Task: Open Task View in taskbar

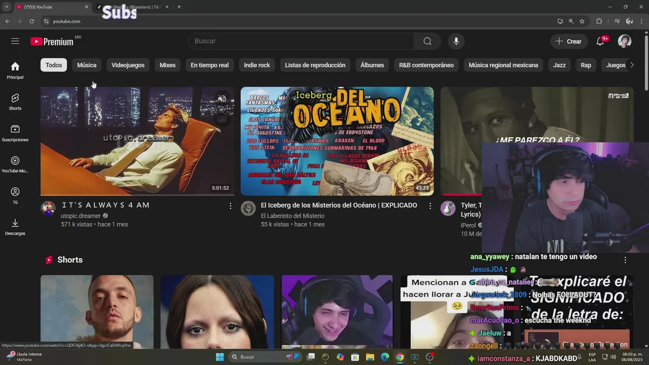Action: click(311, 357)
